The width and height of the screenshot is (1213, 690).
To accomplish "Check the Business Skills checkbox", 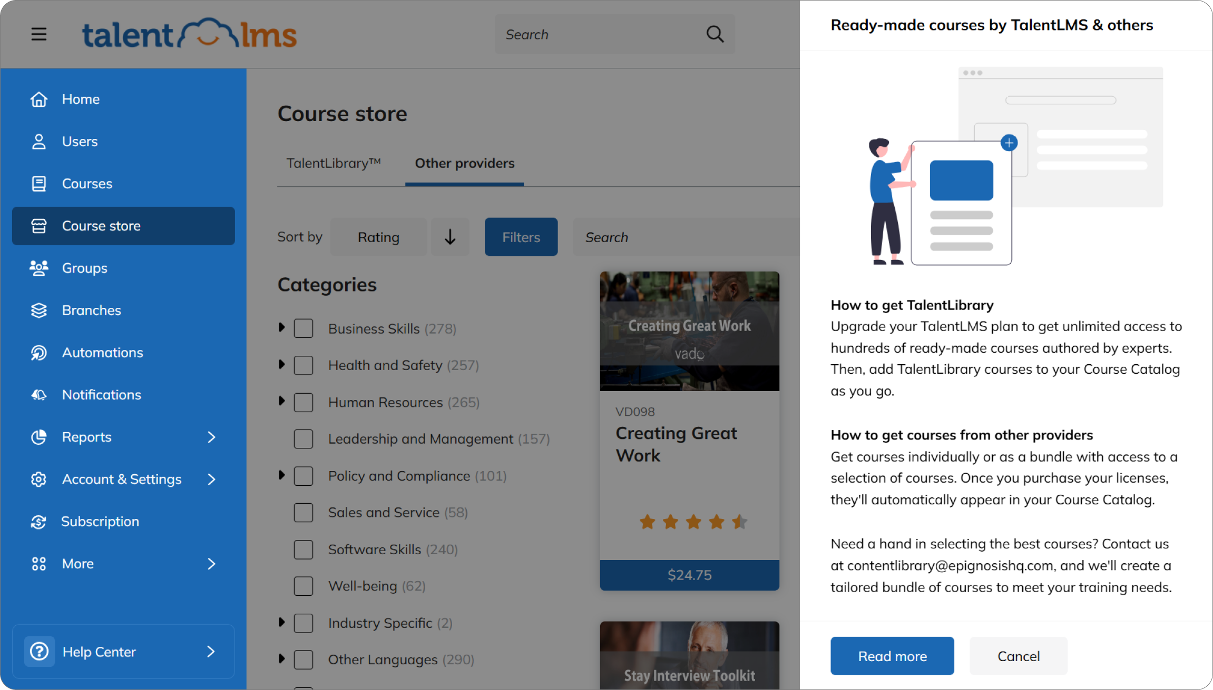I will [304, 328].
